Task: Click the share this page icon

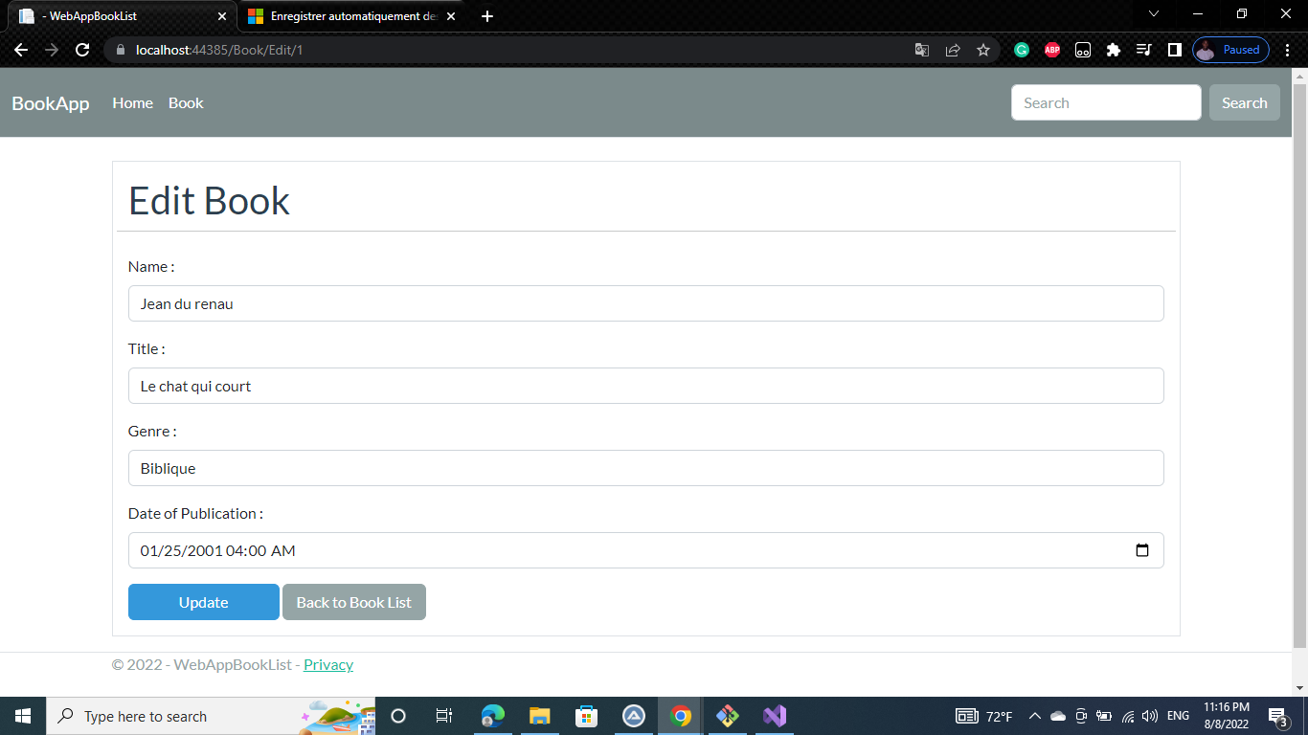Action: (953, 50)
